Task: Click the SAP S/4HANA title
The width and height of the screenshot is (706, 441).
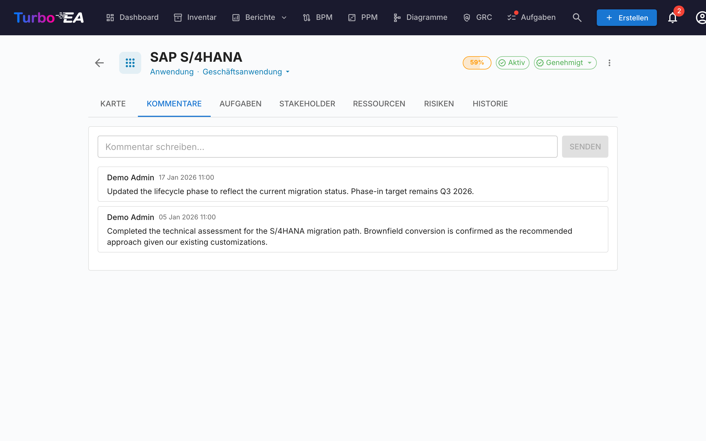Action: [x=196, y=57]
